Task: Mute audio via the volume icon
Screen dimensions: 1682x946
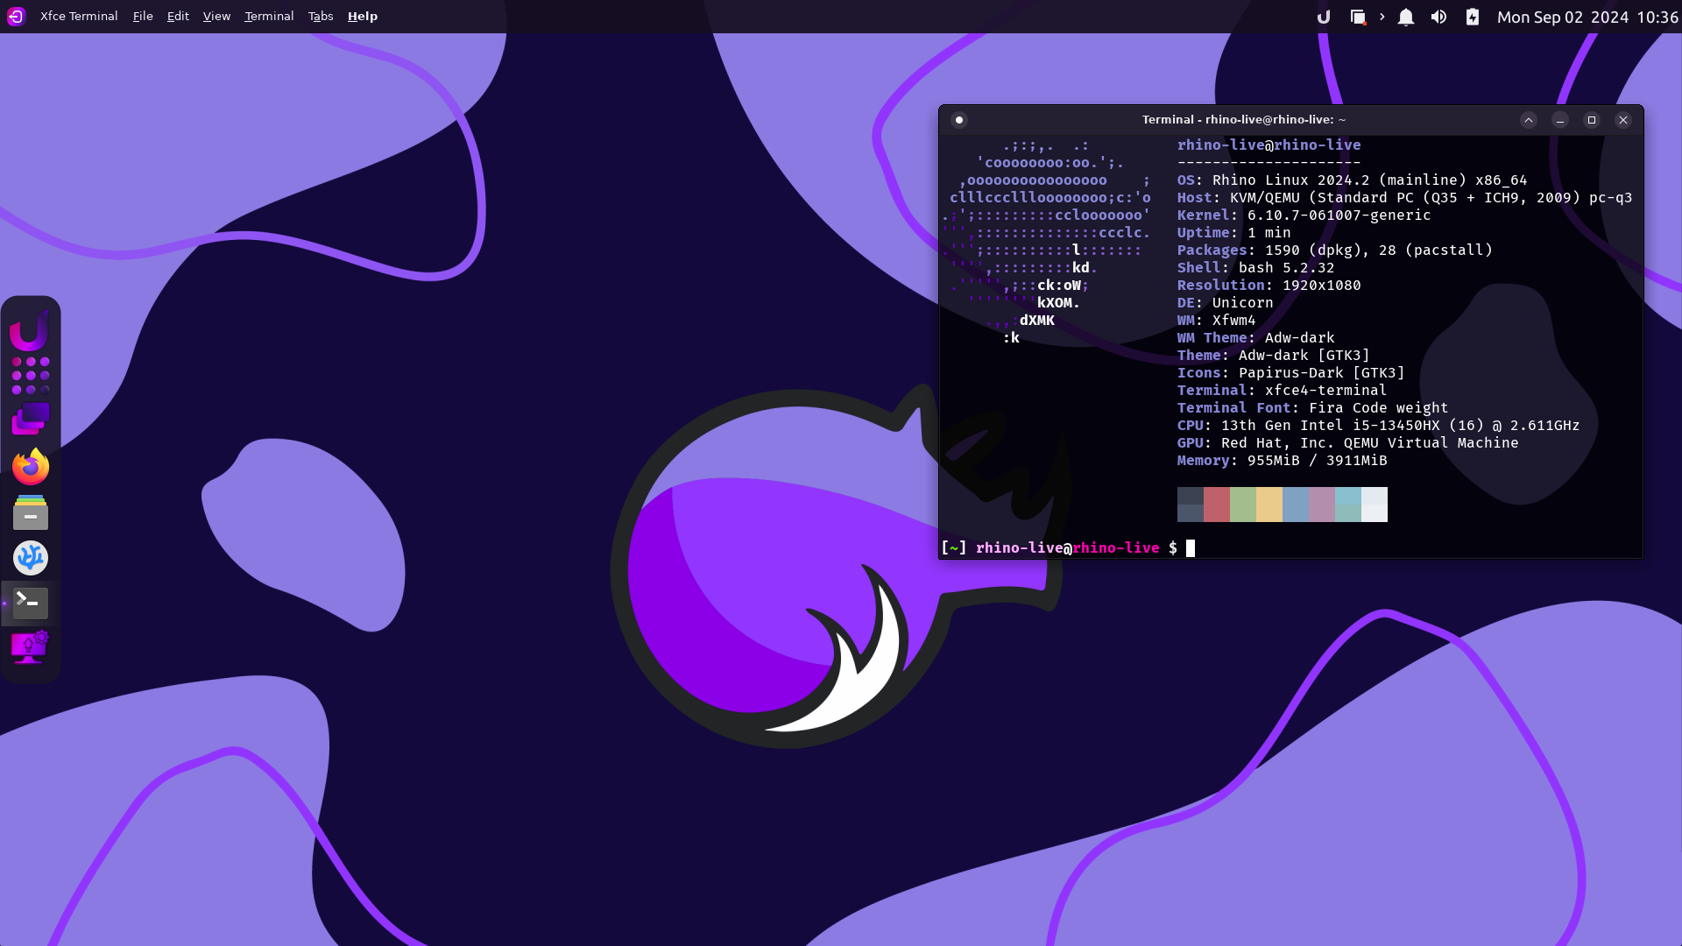Action: click(x=1439, y=17)
